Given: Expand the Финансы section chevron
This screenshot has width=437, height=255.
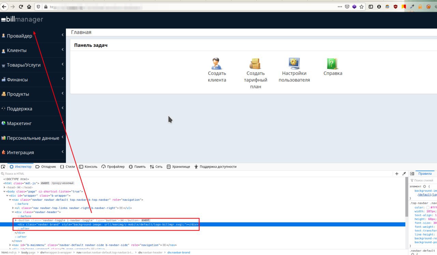Looking at the screenshot, I should 63,79.
